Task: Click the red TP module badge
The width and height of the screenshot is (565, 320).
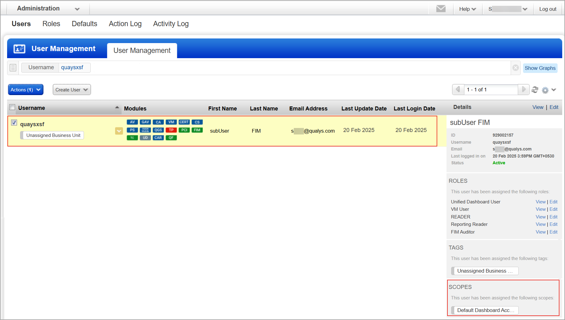Action: pyautogui.click(x=171, y=130)
